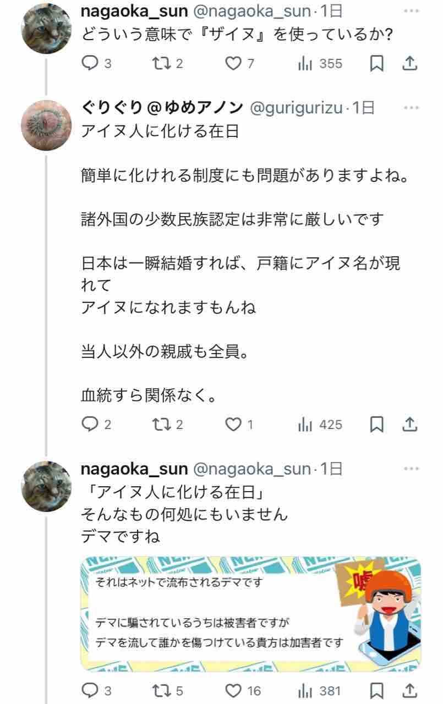Bookmark the gurigurizu tweet
This screenshot has height=704, width=443.
[x=376, y=425]
